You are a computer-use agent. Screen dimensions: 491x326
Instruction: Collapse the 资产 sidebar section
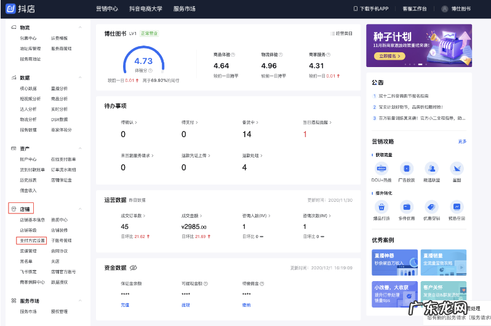tap(80, 148)
